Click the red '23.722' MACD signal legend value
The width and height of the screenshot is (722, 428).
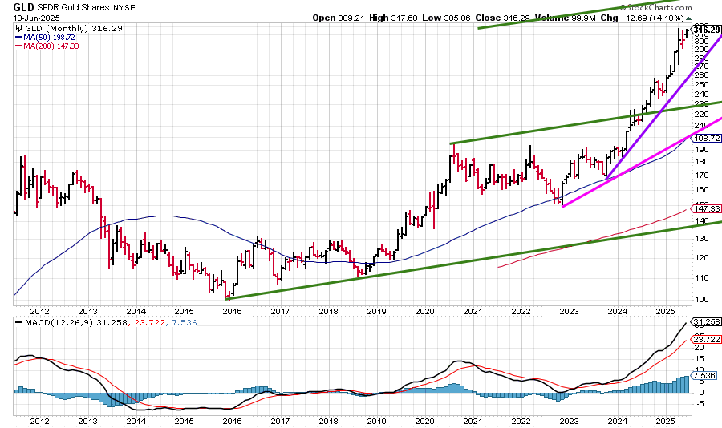(x=148, y=323)
